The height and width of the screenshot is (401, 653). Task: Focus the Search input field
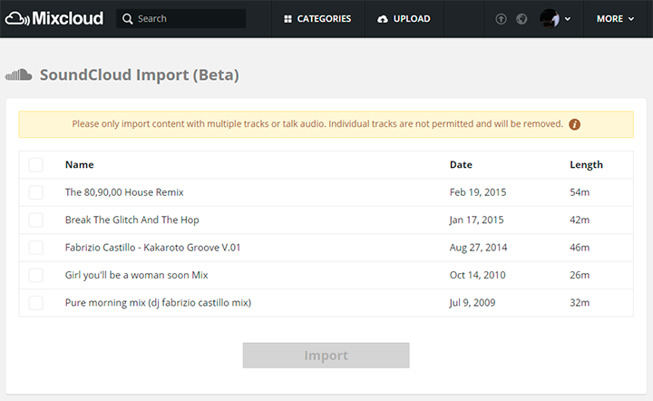(180, 19)
